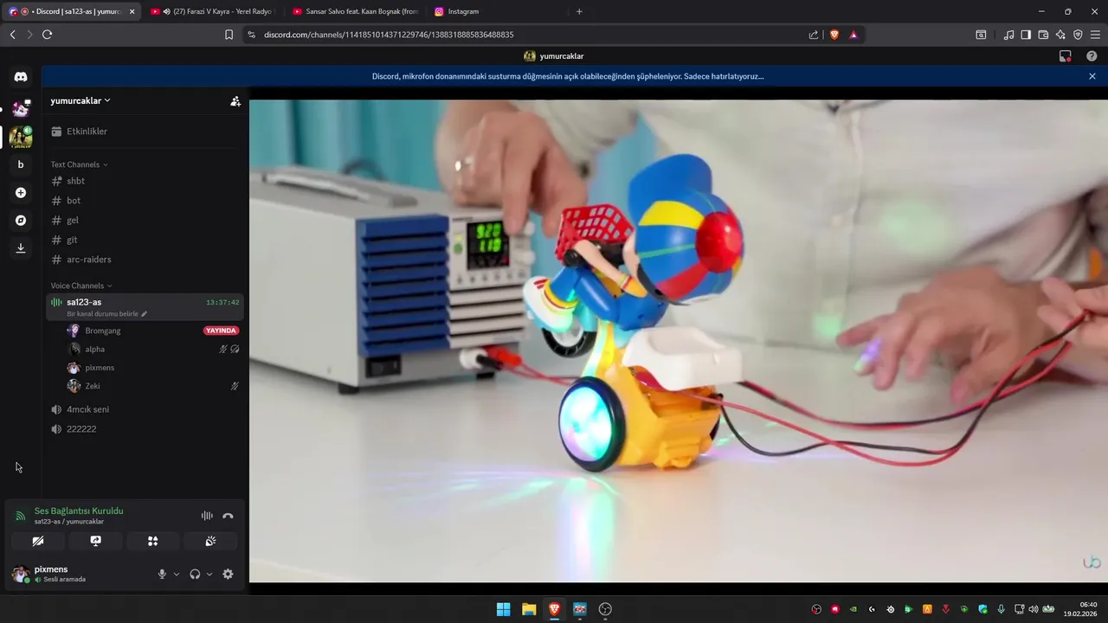Open soundboard icon
Image resolution: width=1108 pixels, height=623 pixels.
(x=210, y=541)
